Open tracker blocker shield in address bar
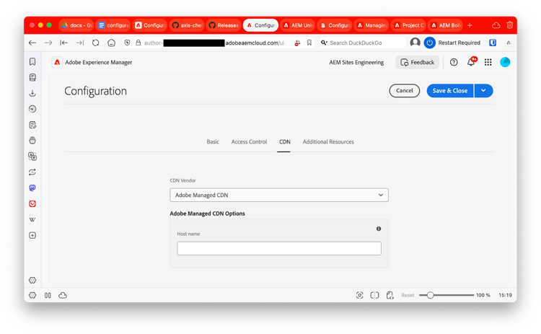Viewport: 541px width, 334px height. point(127,43)
